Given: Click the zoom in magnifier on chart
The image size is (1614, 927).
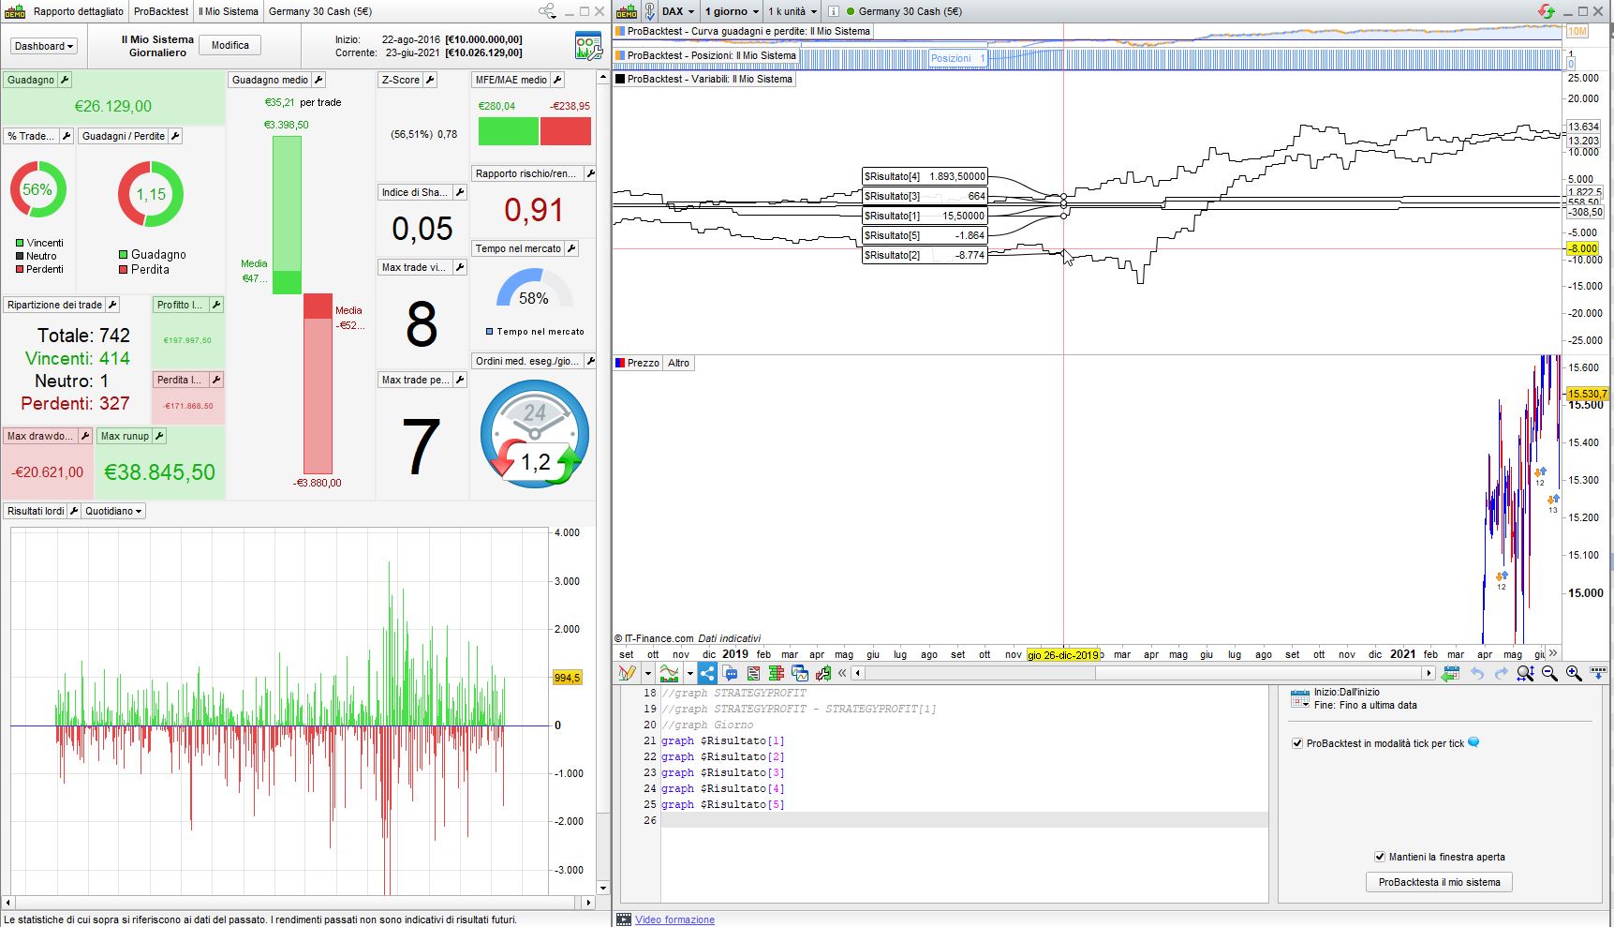Looking at the screenshot, I should point(1574,673).
